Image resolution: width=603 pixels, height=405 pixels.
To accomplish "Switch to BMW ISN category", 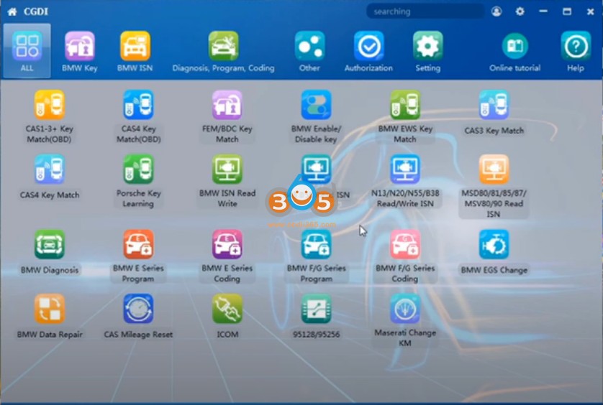I will point(135,52).
